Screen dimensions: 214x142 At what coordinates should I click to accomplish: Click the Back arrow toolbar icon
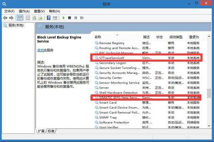click(x=5, y=18)
